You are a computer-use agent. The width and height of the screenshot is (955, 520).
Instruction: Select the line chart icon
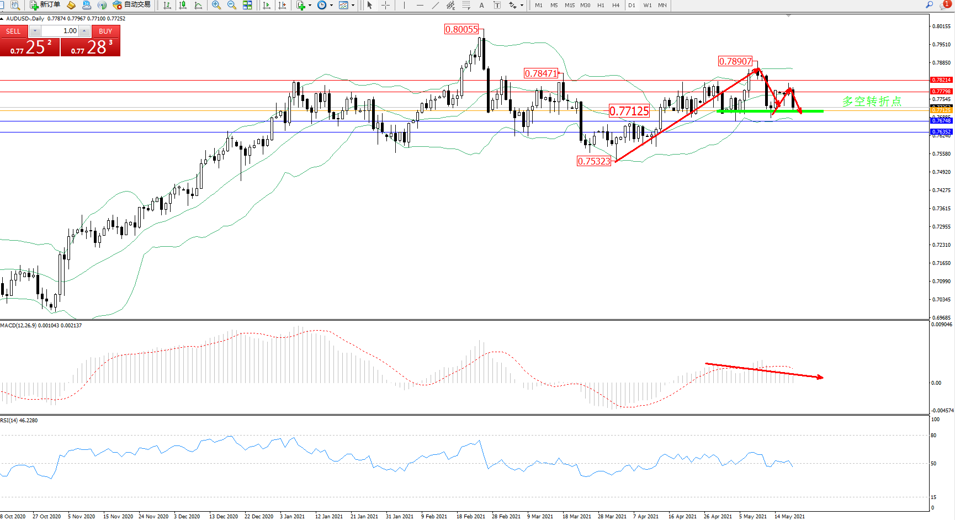tap(198, 5)
